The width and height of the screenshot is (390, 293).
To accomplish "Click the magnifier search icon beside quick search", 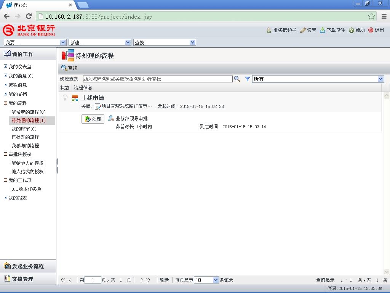I will (x=237, y=79).
